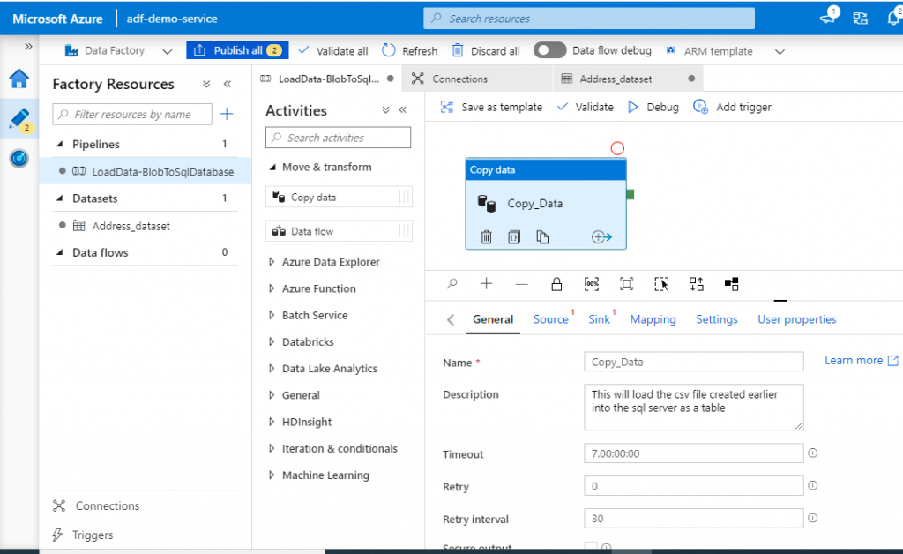This screenshot has width=903, height=554.
Task: Click Validate all in the top toolbar
Action: [x=333, y=50]
